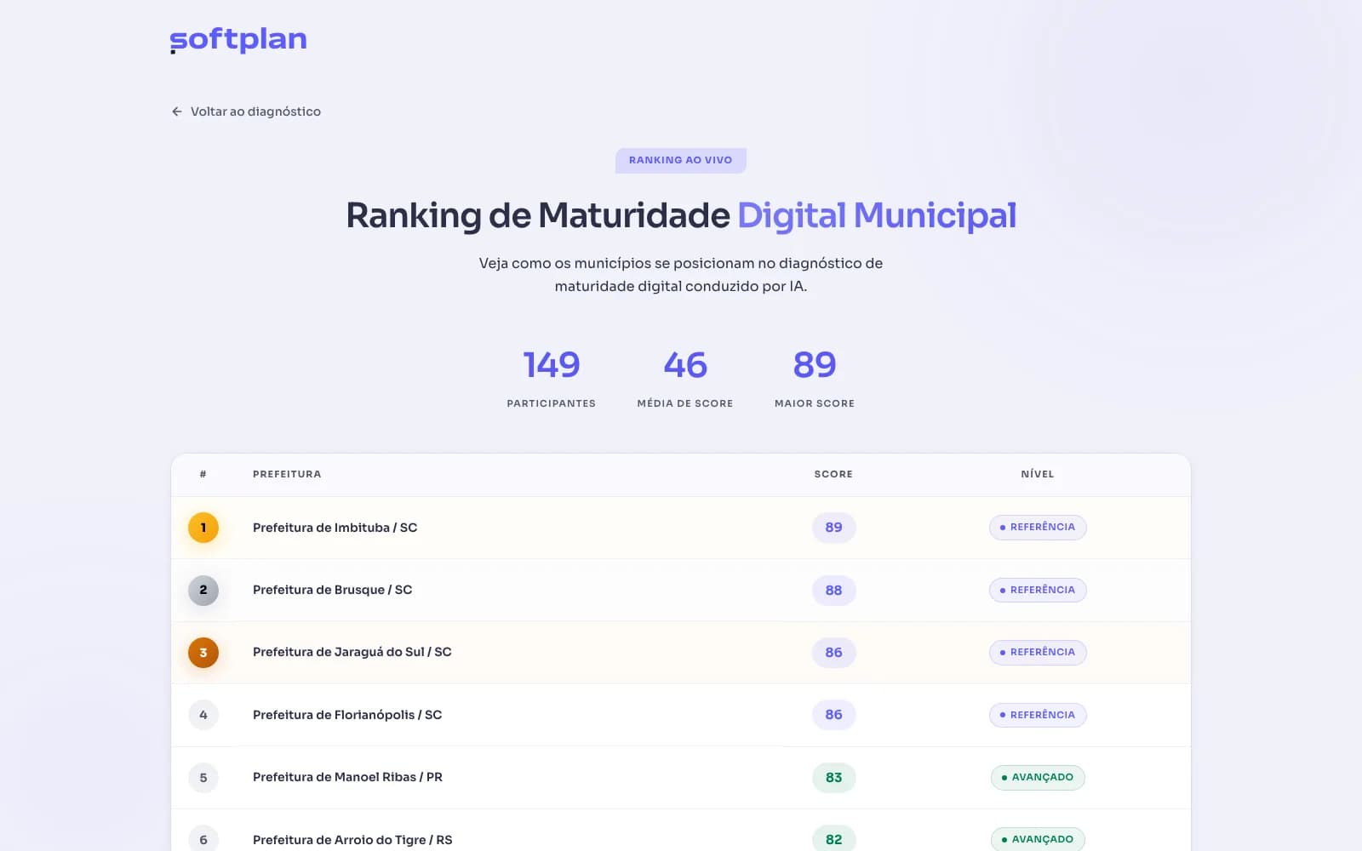Click the gold rank 1 medal
Viewport: 1362px width, 851px height.
[x=203, y=528]
